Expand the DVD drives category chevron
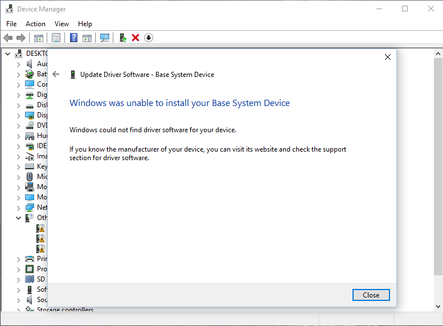This screenshot has width=443, height=326. 19,126
